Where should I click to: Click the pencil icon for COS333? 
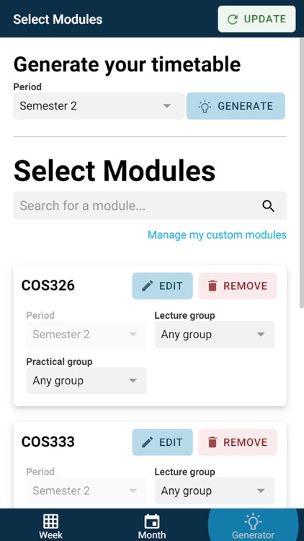(147, 442)
